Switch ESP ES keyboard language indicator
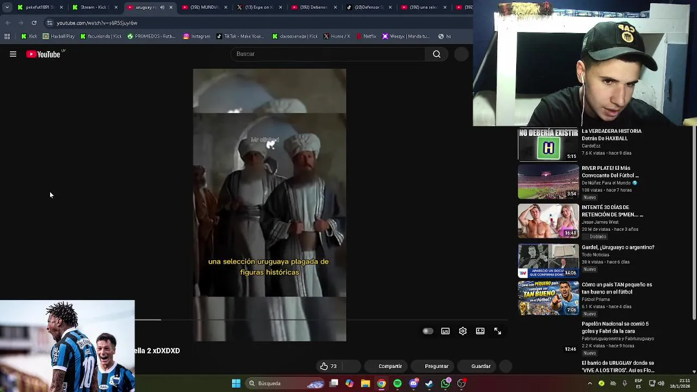 tap(638, 383)
